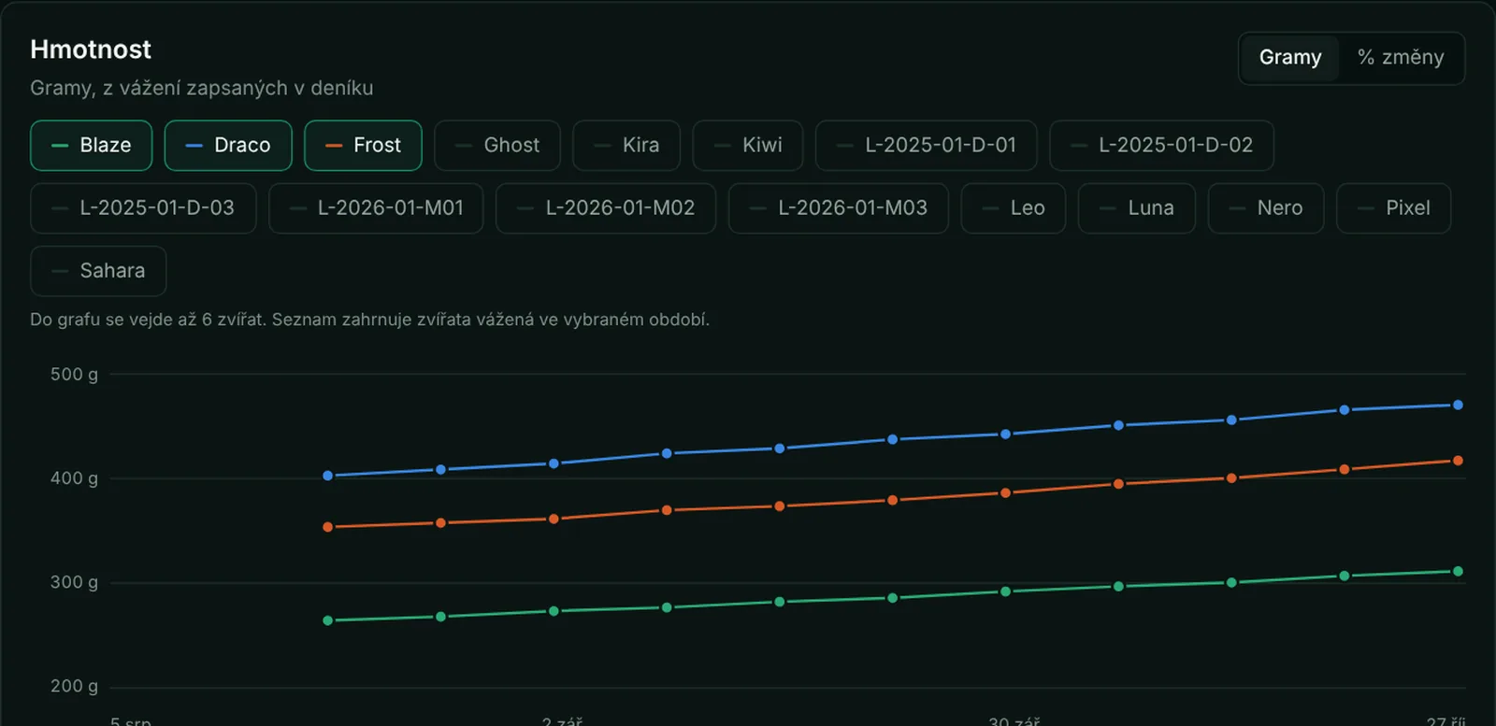Show Luna in the weight chart
Screen dimensions: 1496x726
coord(1137,208)
